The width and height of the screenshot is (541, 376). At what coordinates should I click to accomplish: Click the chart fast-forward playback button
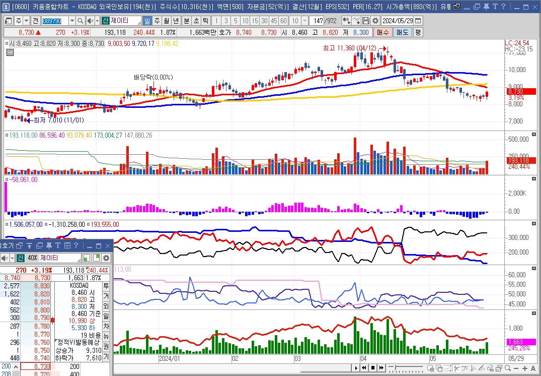click(381, 368)
